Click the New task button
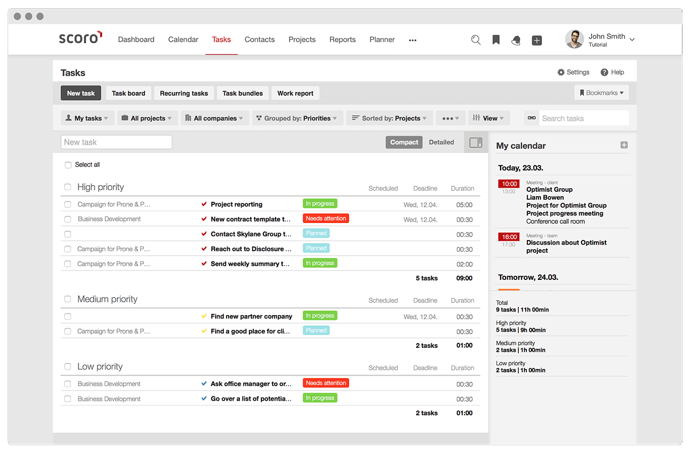This screenshot has height=452, width=688. point(81,93)
